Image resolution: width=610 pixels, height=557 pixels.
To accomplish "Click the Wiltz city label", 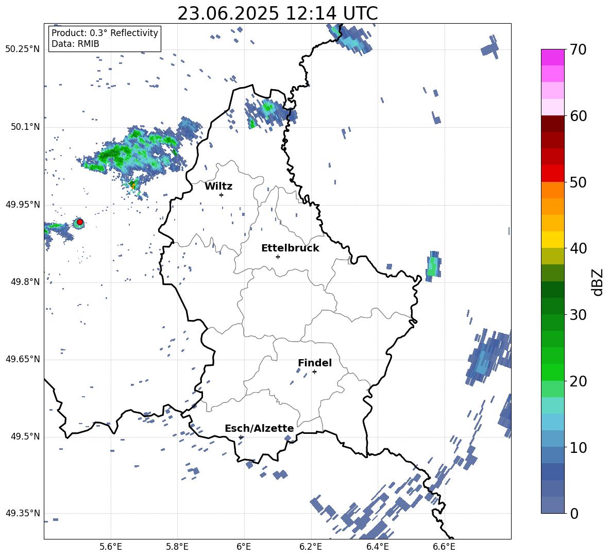I will click(x=218, y=187).
